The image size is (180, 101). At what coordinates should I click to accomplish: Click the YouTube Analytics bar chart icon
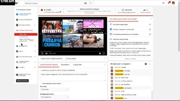pos(17,57)
